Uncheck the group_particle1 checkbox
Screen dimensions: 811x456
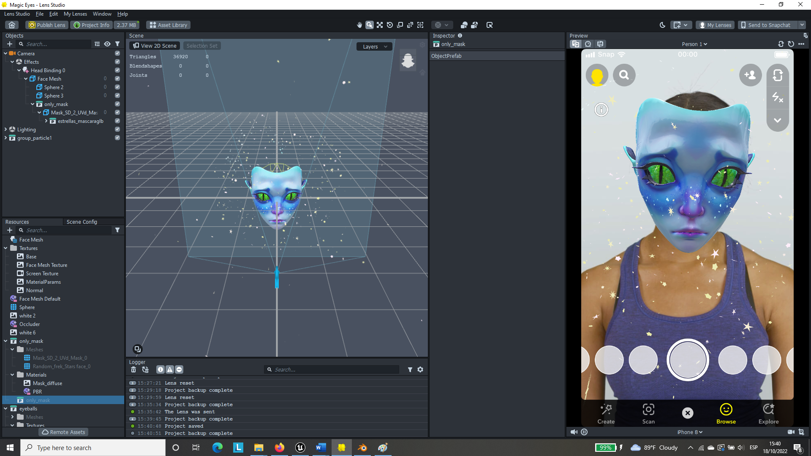117,138
